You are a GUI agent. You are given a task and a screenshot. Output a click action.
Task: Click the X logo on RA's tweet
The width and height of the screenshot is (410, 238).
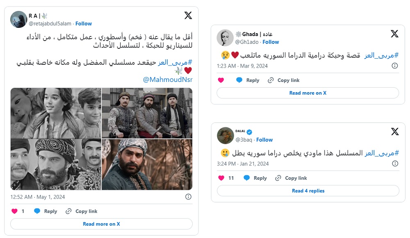[x=188, y=16]
